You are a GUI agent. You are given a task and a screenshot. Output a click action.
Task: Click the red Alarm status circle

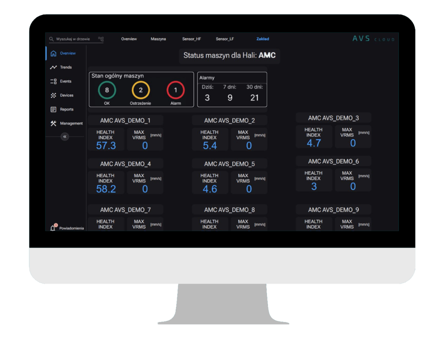[x=176, y=90]
